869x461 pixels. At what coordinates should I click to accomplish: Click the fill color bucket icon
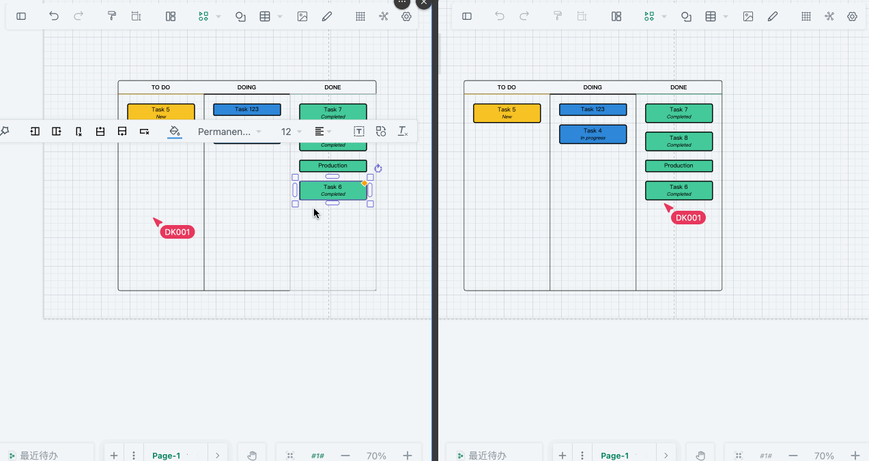coord(175,131)
